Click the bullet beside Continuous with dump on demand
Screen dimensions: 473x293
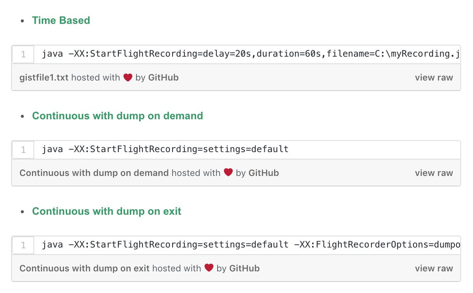(x=23, y=116)
